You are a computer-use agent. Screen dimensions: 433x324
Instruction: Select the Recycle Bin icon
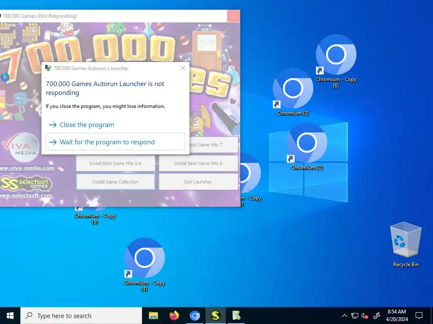[406, 245]
